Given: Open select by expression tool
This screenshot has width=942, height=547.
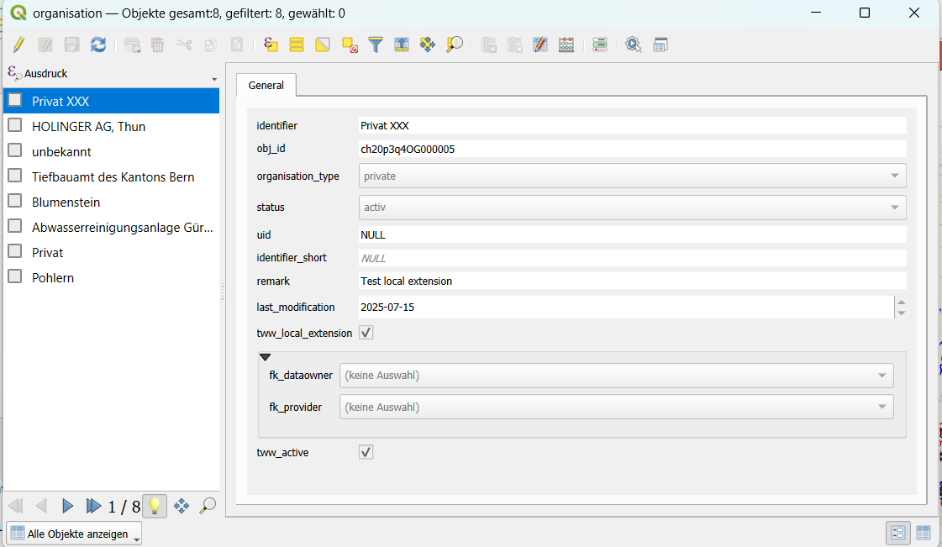Looking at the screenshot, I should coord(271,45).
